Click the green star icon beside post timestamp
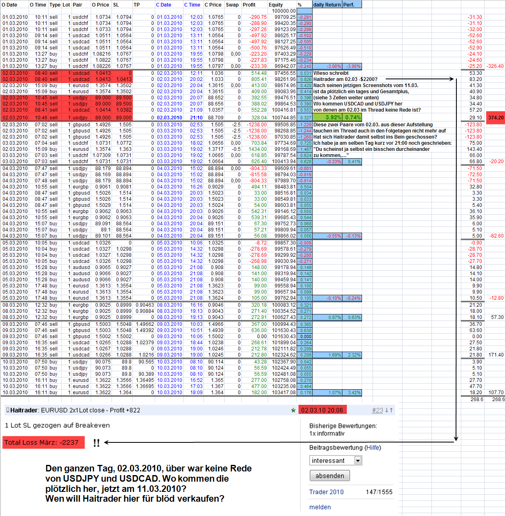The width and height of the screenshot is (505, 516). click(293, 410)
